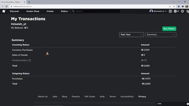Go forward with browser arrow button
This screenshot has height=106, width=189.
click(x=2, y=6)
